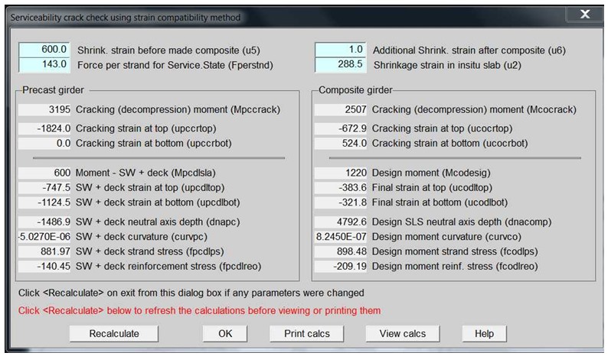Viewport: 608px width, 356px height.
Task: Click label Design moment (Mcodesig)
Action: click(x=431, y=173)
